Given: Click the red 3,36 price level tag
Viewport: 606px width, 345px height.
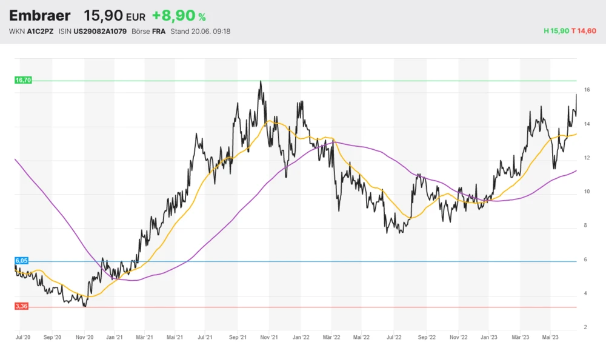Looking at the screenshot, I should click(x=21, y=306).
